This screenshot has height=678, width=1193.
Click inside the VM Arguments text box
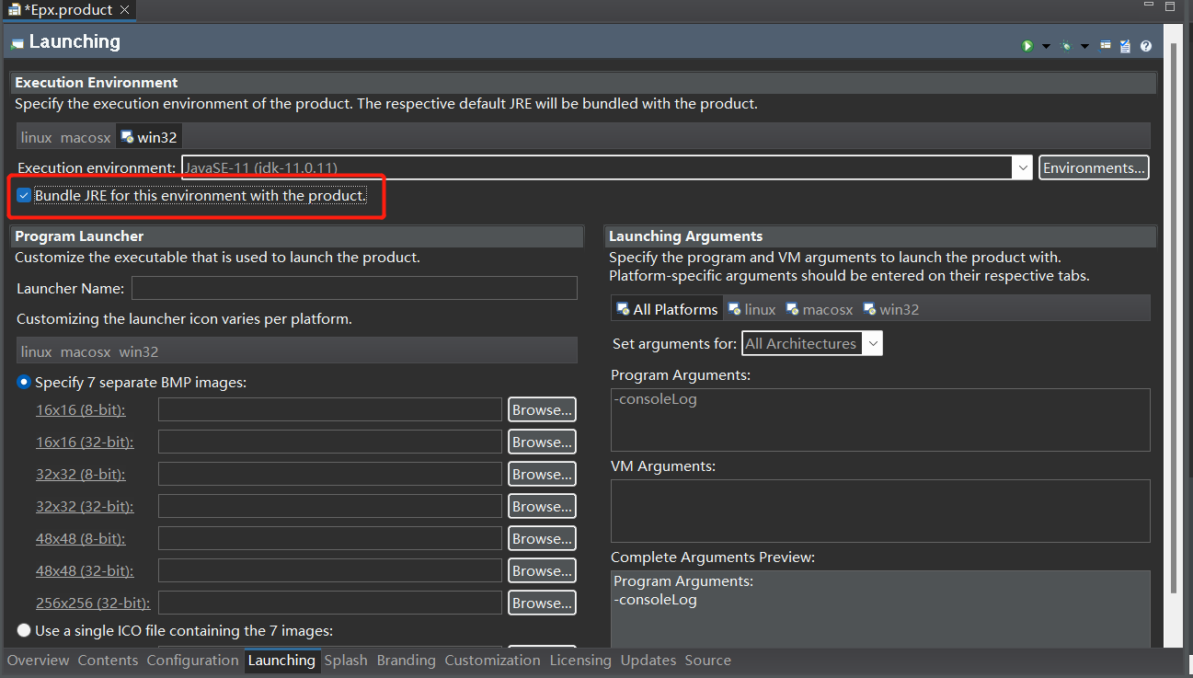click(x=880, y=511)
